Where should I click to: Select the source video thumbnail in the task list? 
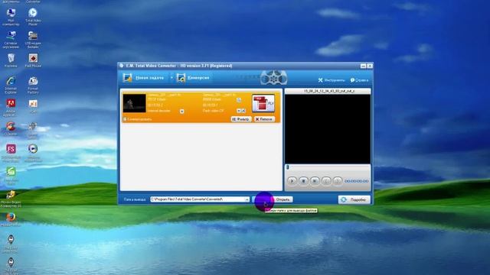(135, 103)
